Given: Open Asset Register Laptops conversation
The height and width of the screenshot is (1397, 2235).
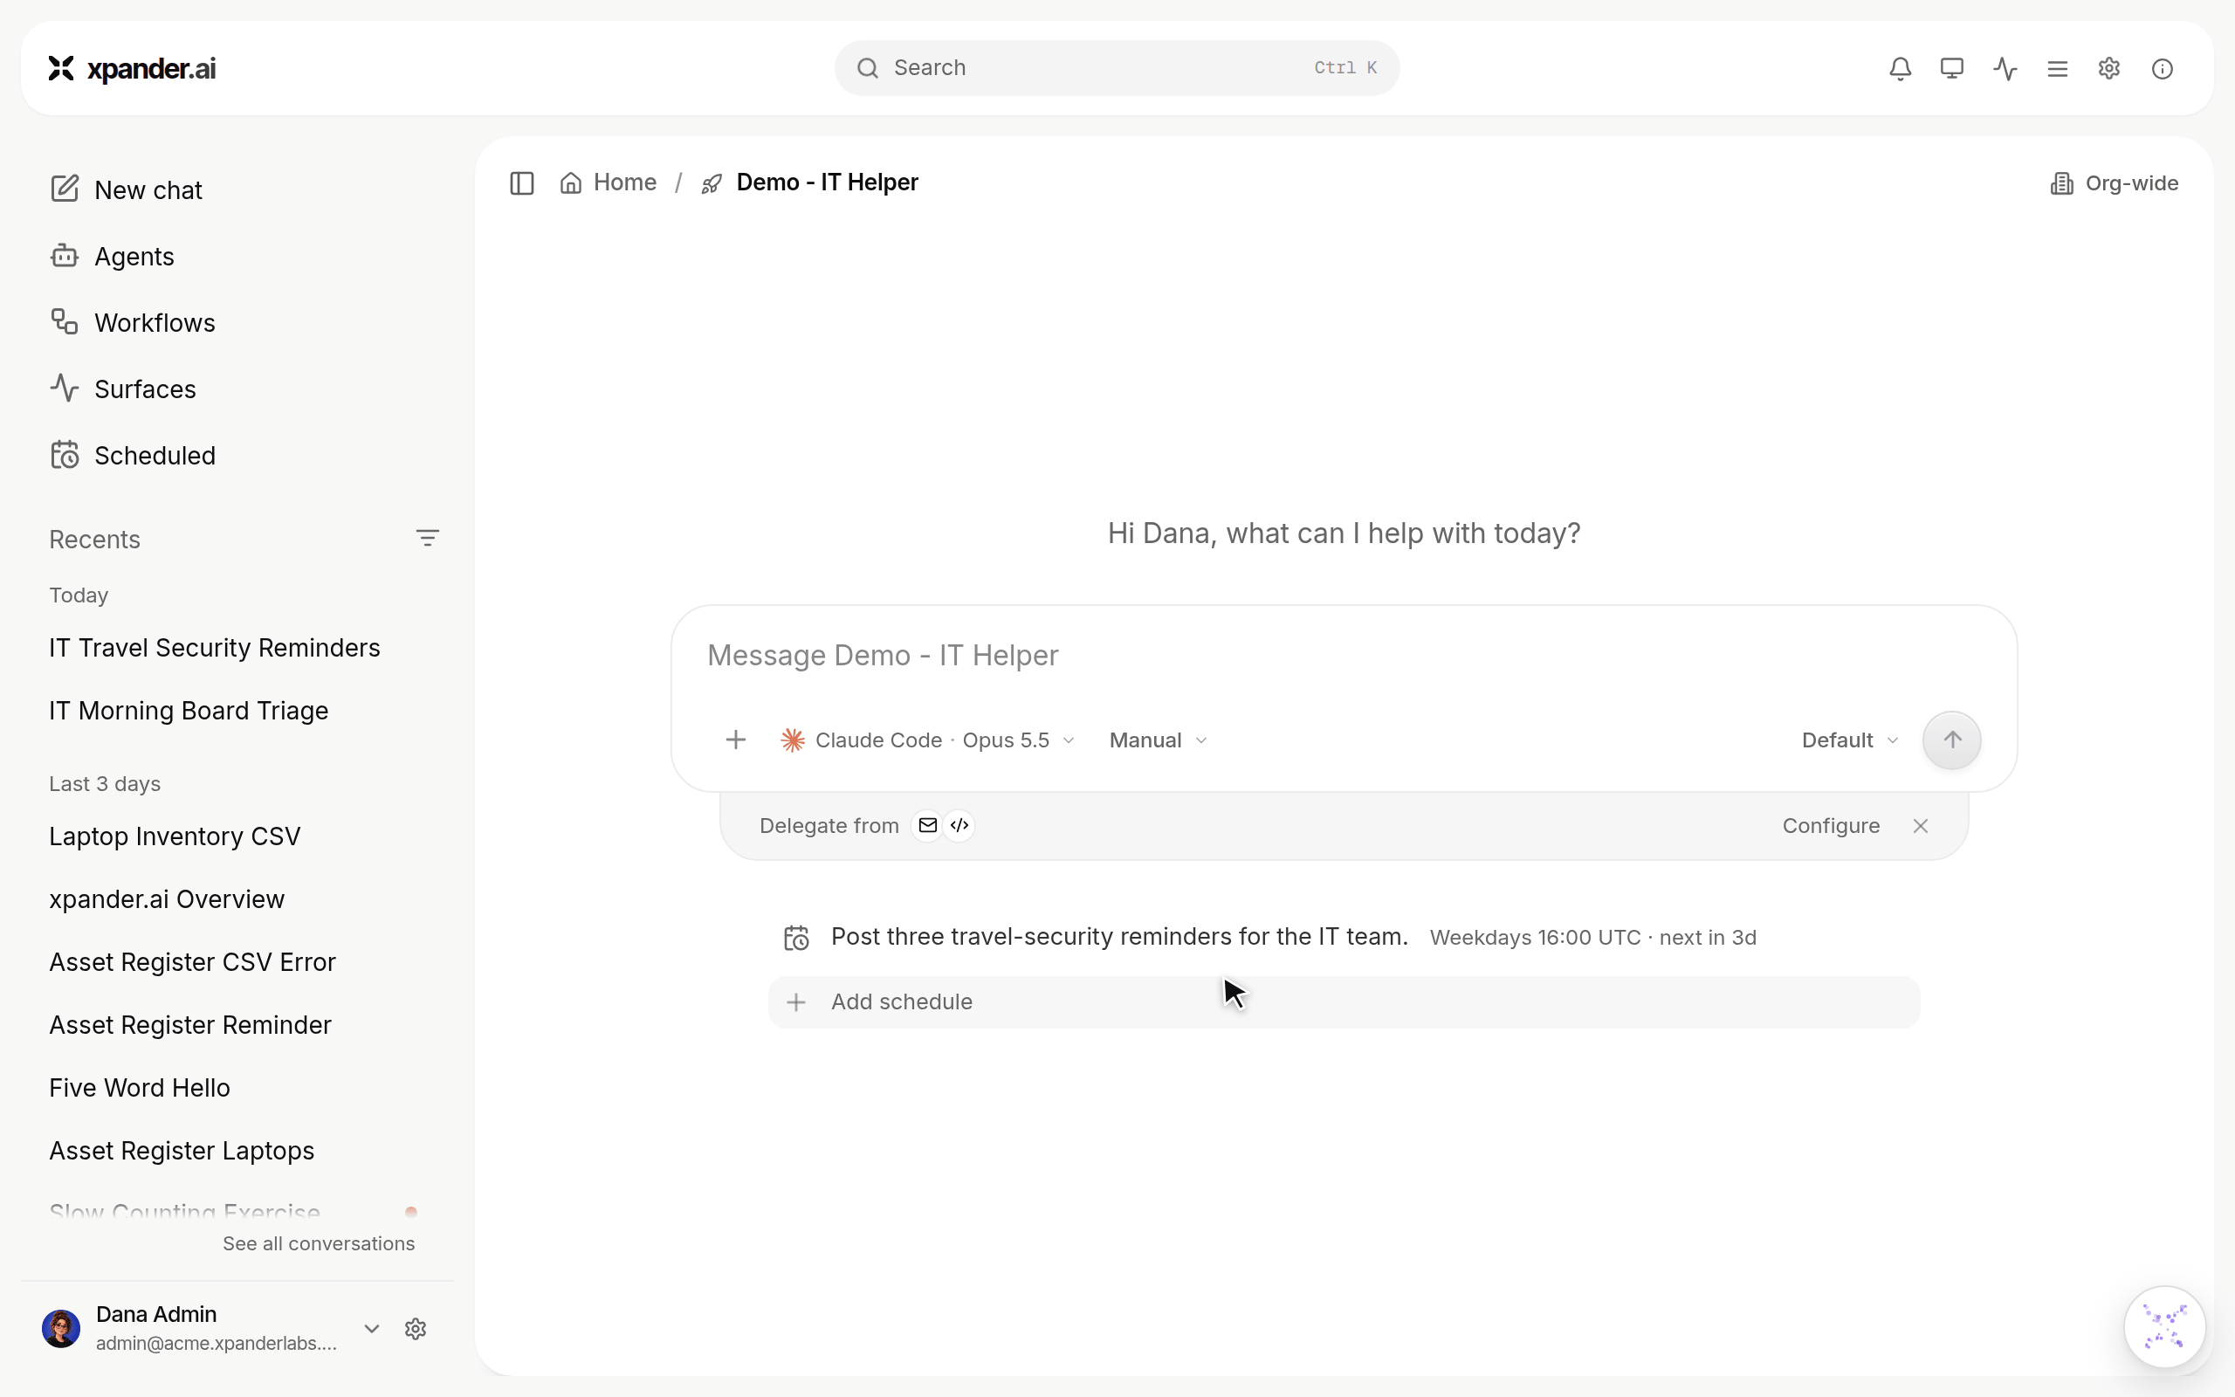Looking at the screenshot, I should pos(181,1150).
